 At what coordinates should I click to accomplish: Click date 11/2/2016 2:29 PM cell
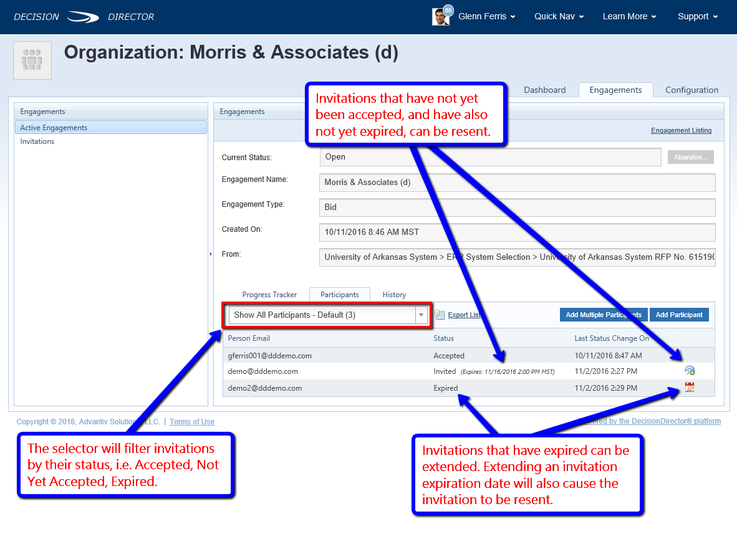606,388
